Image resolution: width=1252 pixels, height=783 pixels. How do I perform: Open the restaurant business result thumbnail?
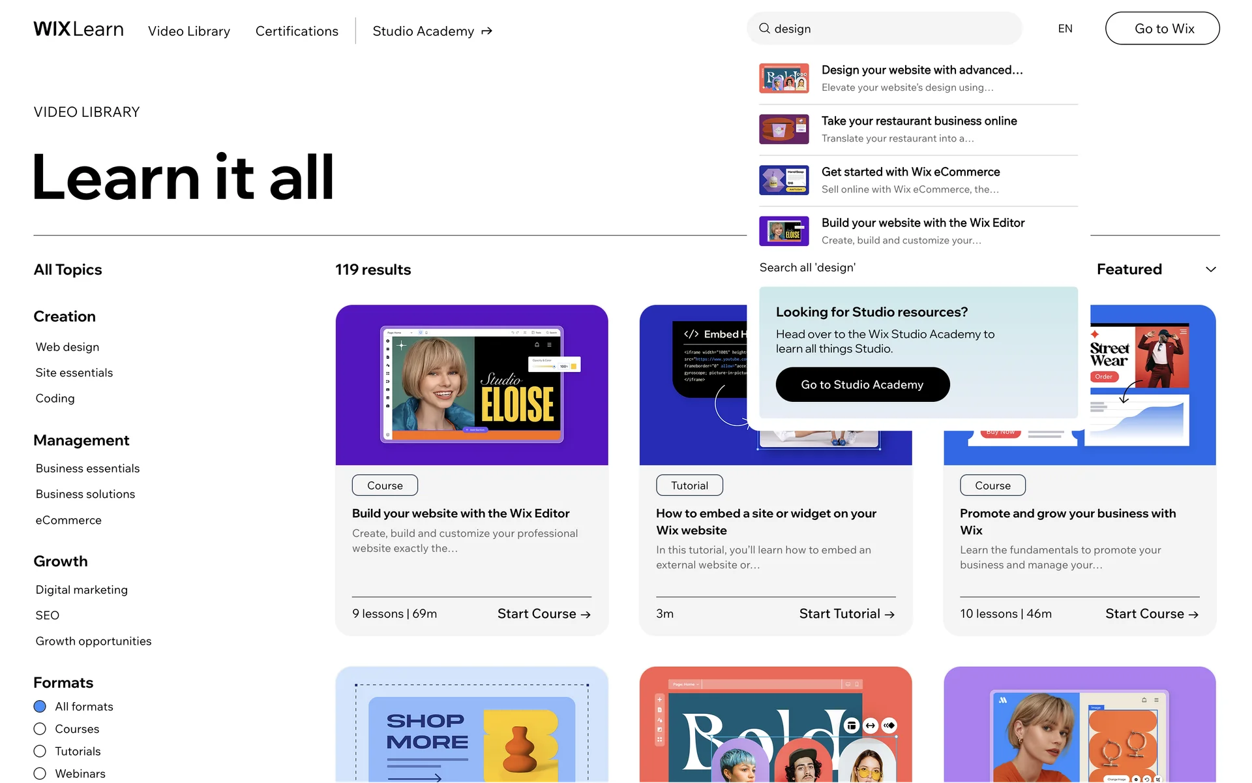click(x=784, y=129)
